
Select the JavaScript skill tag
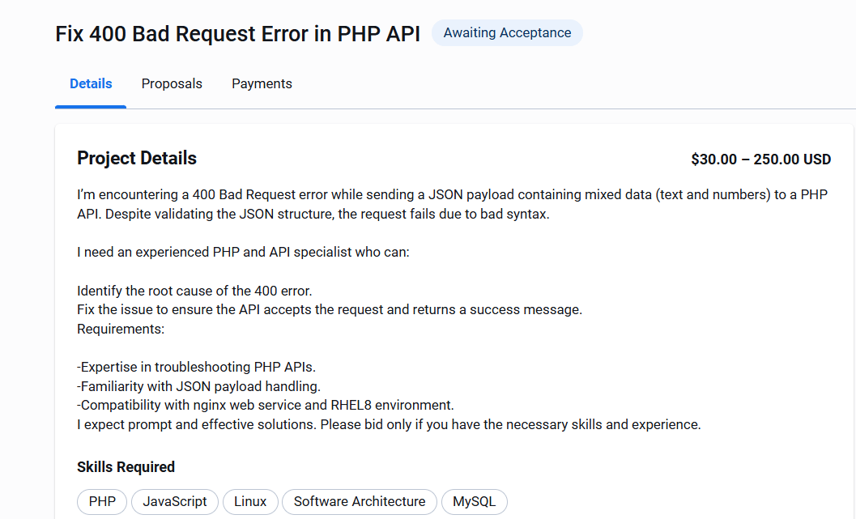(175, 502)
